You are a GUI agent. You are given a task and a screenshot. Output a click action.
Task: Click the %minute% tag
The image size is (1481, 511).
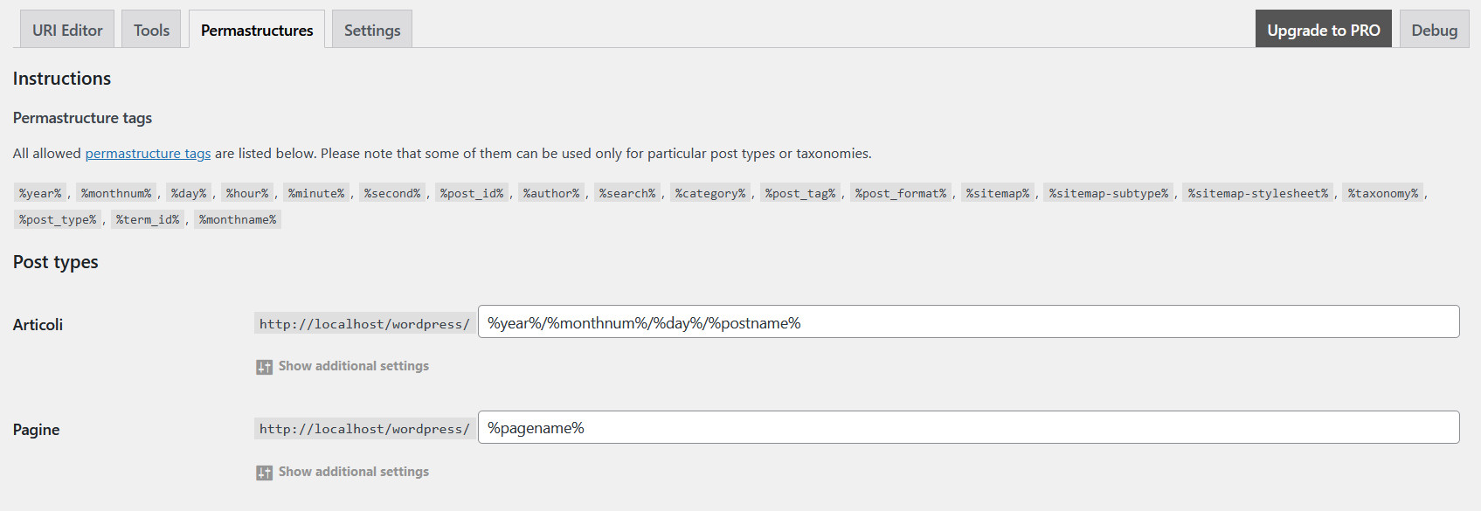click(x=316, y=193)
